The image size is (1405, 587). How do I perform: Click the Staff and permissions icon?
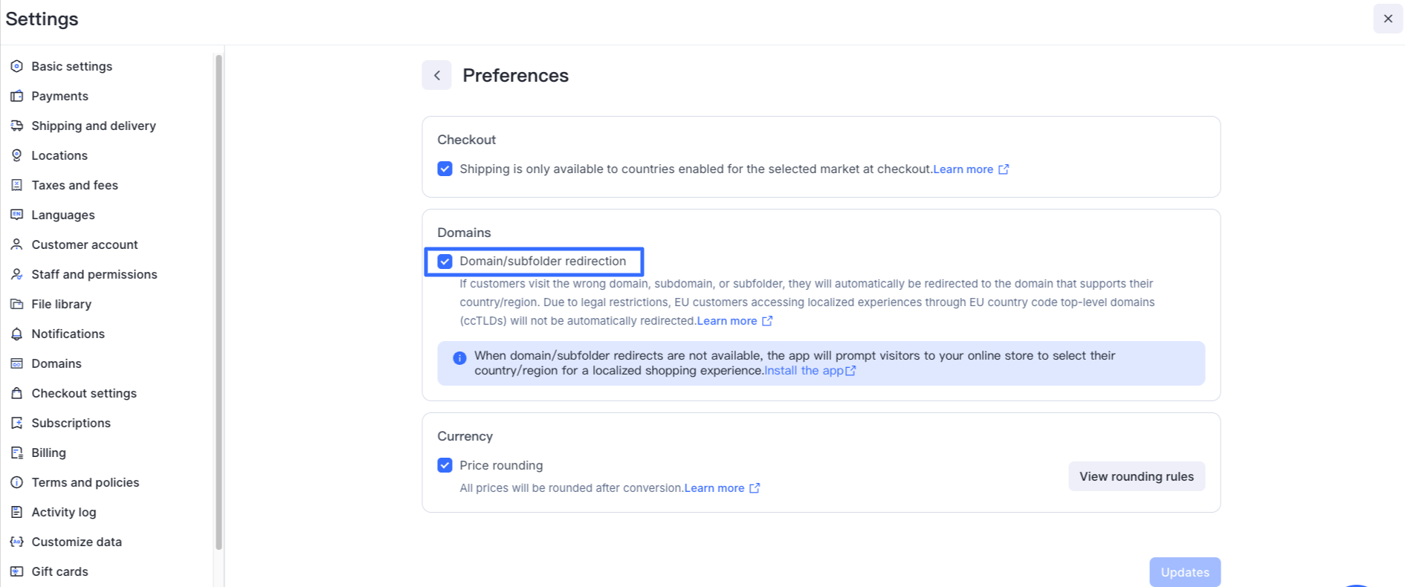pos(16,274)
